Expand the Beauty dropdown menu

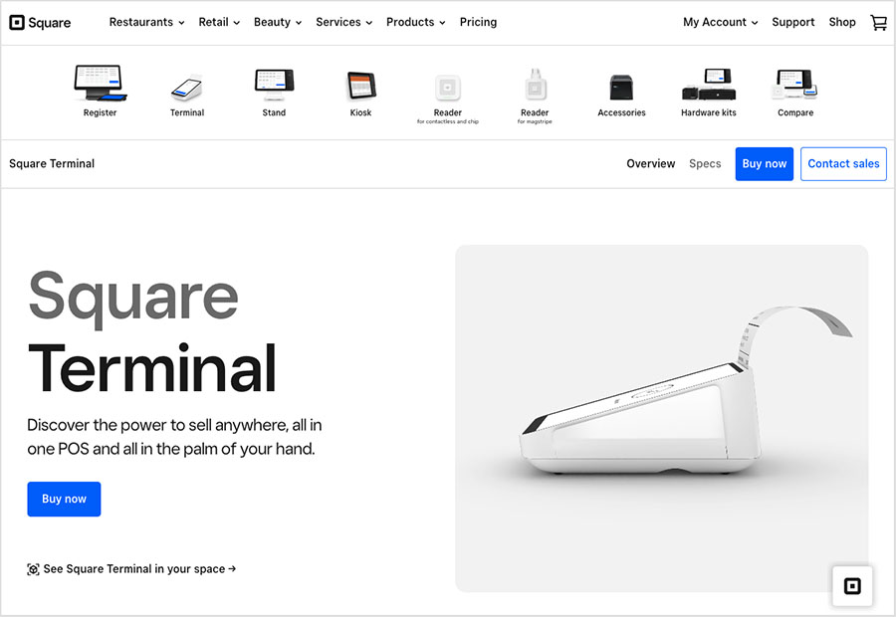(x=278, y=22)
